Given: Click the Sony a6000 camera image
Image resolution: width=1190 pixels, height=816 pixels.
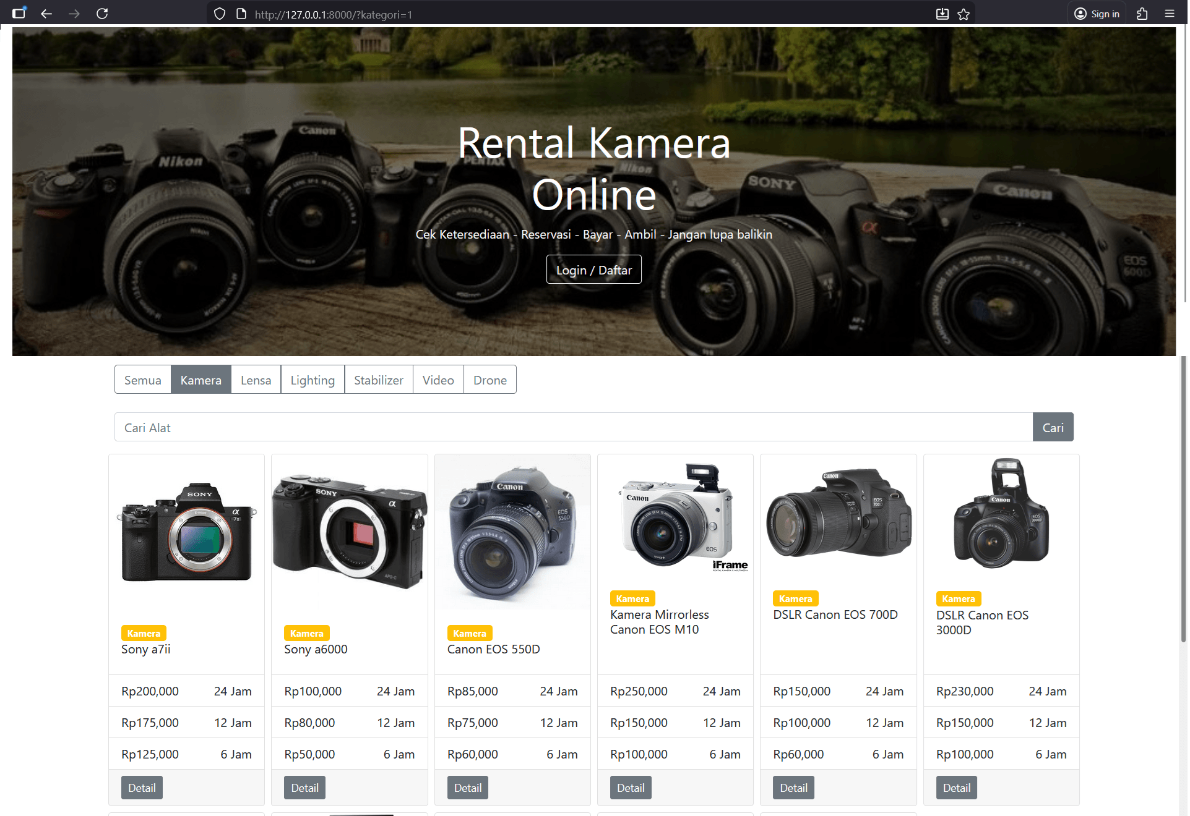Looking at the screenshot, I should 350,532.
